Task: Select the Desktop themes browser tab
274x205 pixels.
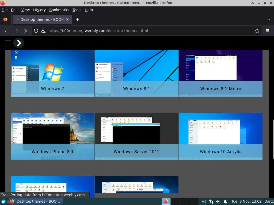Action: tap(42, 19)
